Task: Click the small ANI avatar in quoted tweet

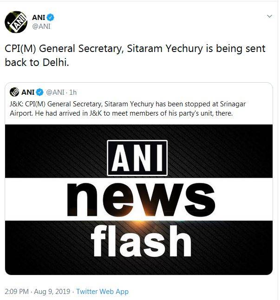Action: coord(14,91)
